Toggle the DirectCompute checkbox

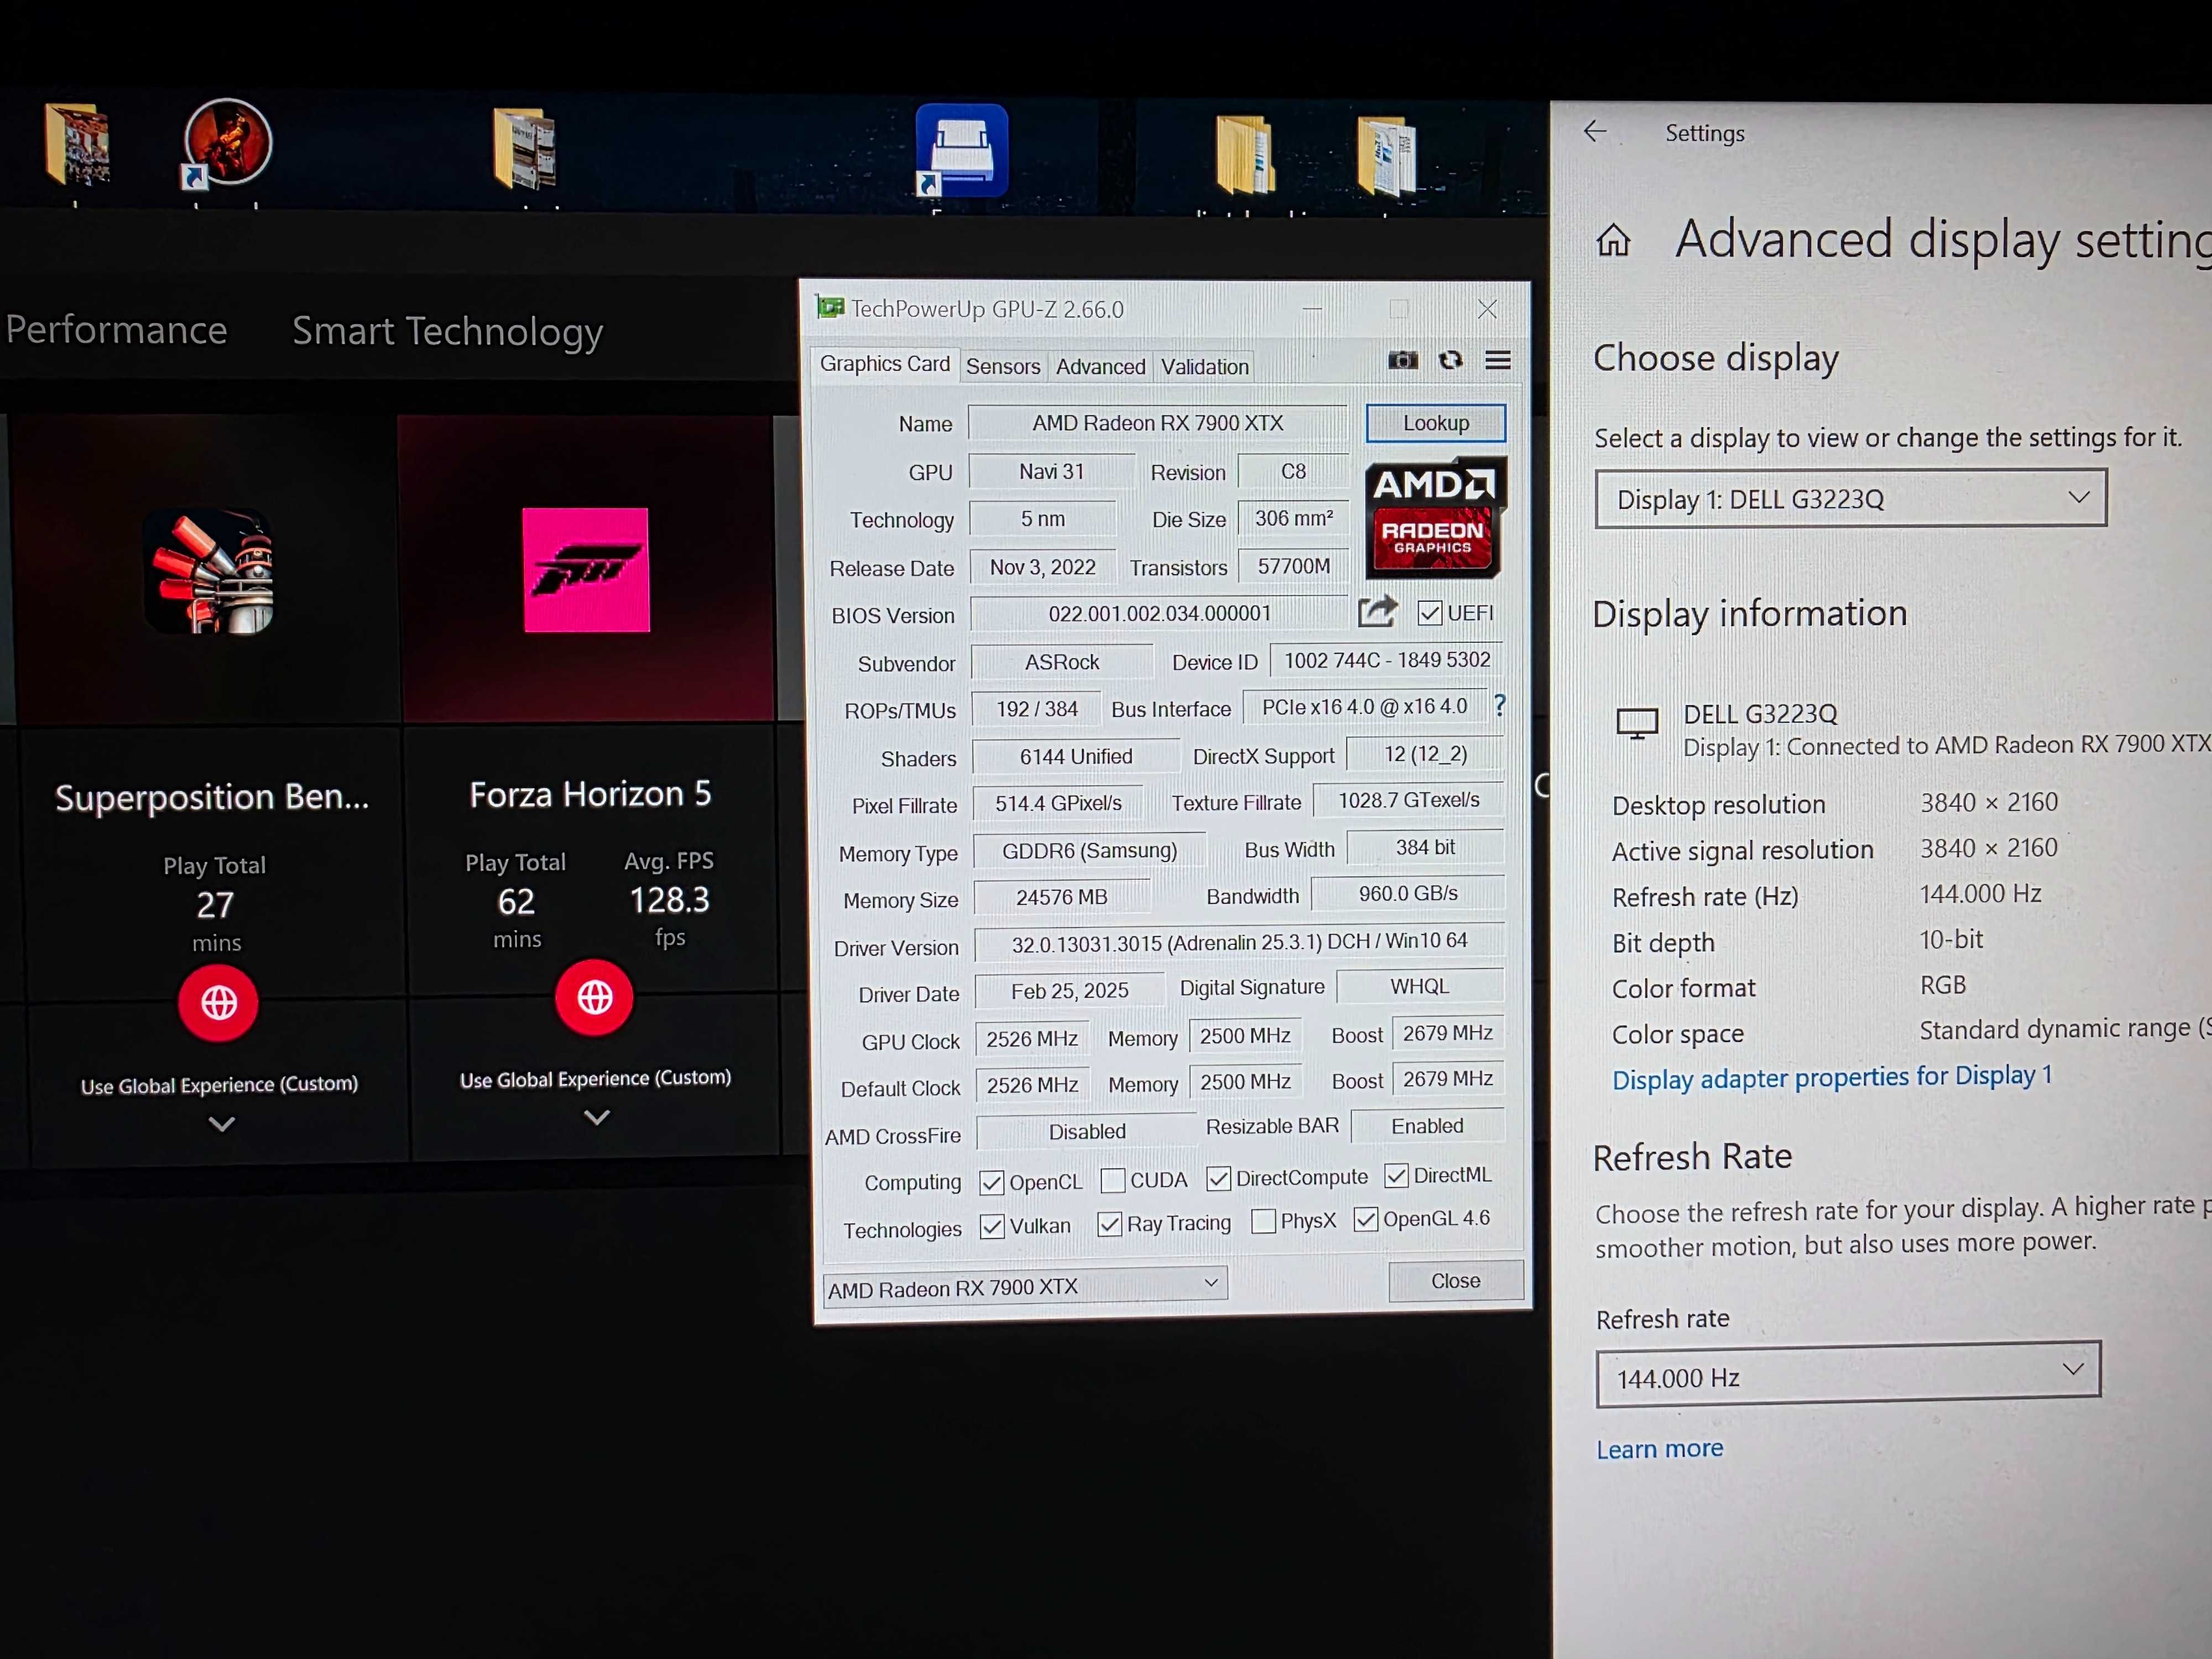coord(1218,1178)
